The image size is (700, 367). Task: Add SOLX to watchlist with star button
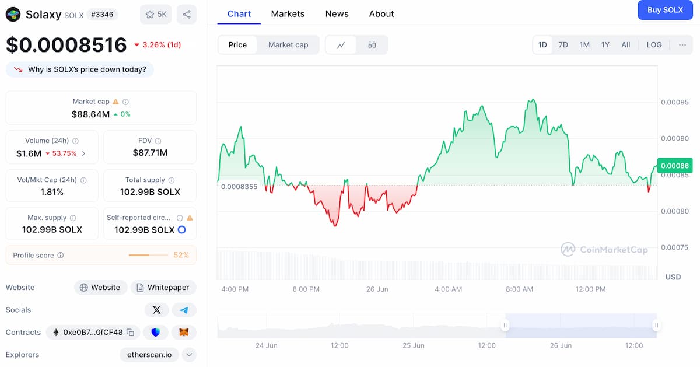[x=156, y=14]
